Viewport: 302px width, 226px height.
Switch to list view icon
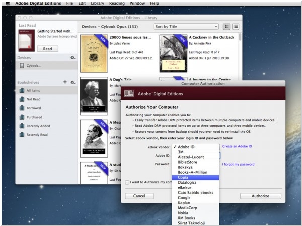[235, 26]
